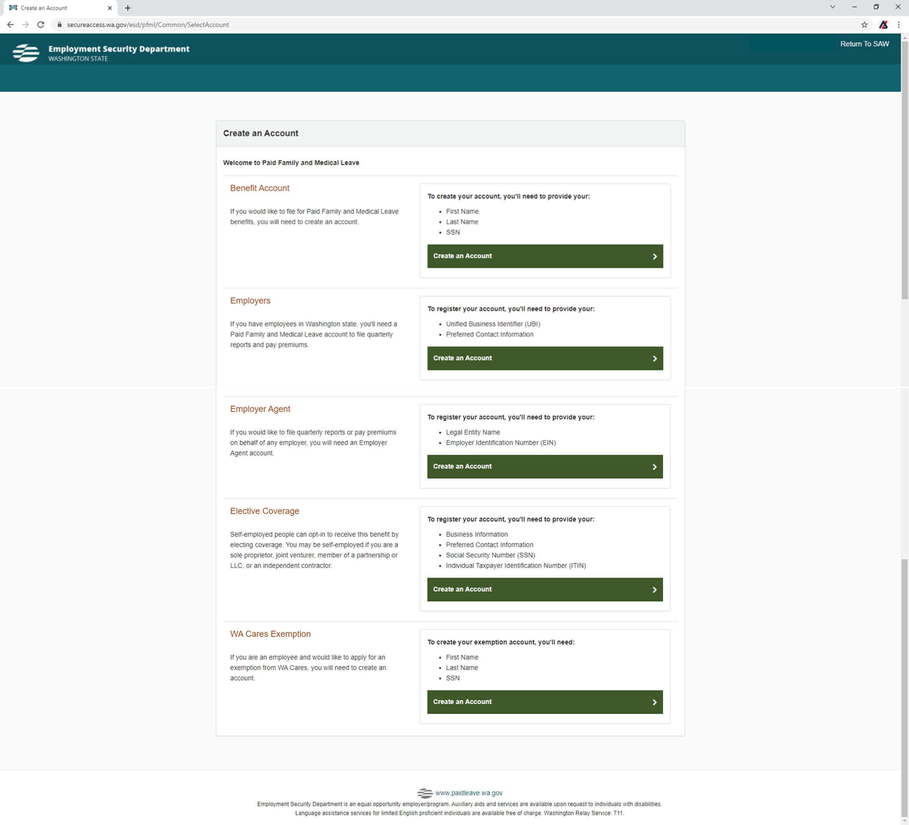Image resolution: width=909 pixels, height=825 pixels.
Task: Open a new browser tab
Action: 128,8
